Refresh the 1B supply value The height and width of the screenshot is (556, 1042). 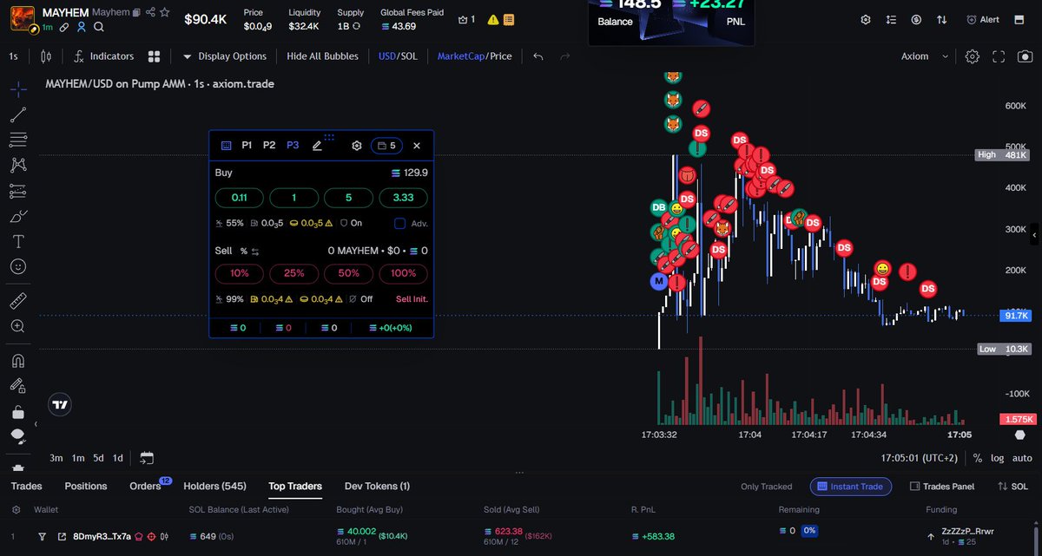point(357,27)
